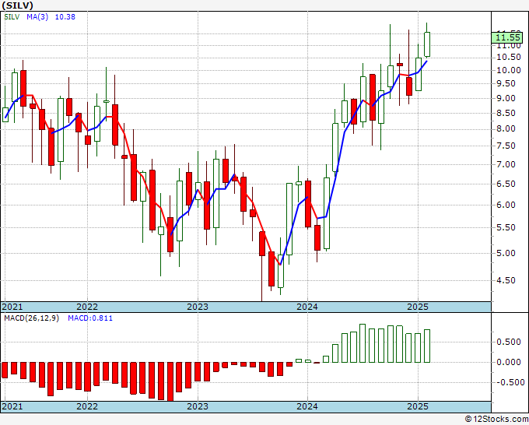Click the 2021 label on MACD axis
The width and height of the screenshot is (529, 425).
click(x=12, y=406)
